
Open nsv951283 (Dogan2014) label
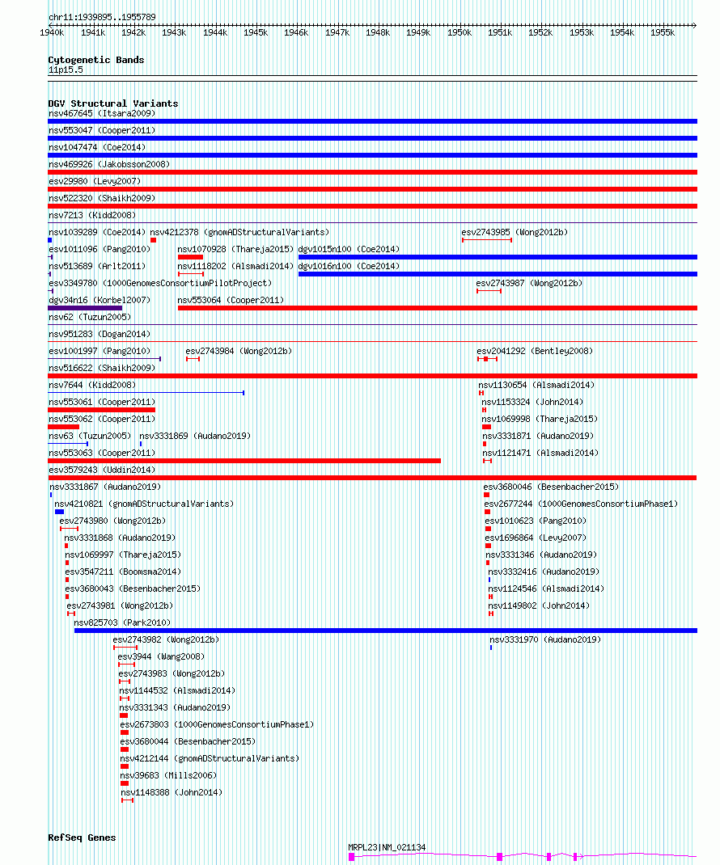pos(100,335)
